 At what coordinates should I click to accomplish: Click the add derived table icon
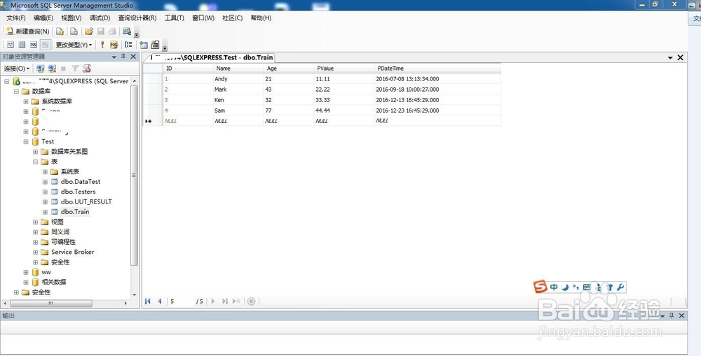(155, 45)
